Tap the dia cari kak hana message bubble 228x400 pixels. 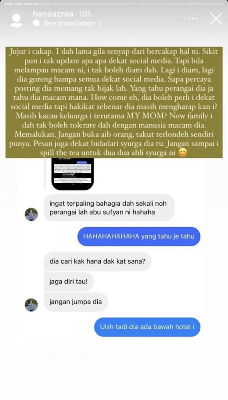tap(98, 261)
